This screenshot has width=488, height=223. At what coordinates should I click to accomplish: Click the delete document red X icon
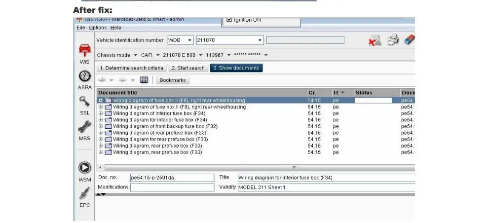[375, 40]
